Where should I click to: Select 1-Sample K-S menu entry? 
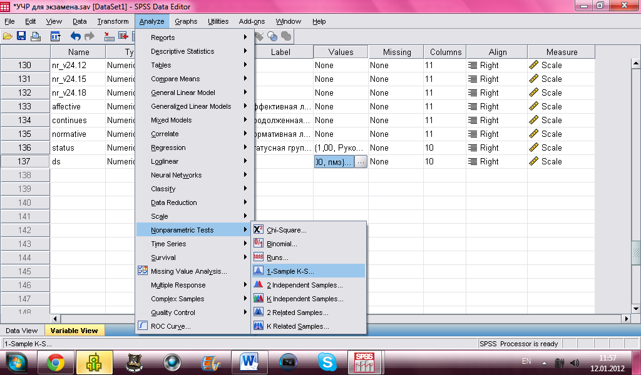(x=309, y=271)
